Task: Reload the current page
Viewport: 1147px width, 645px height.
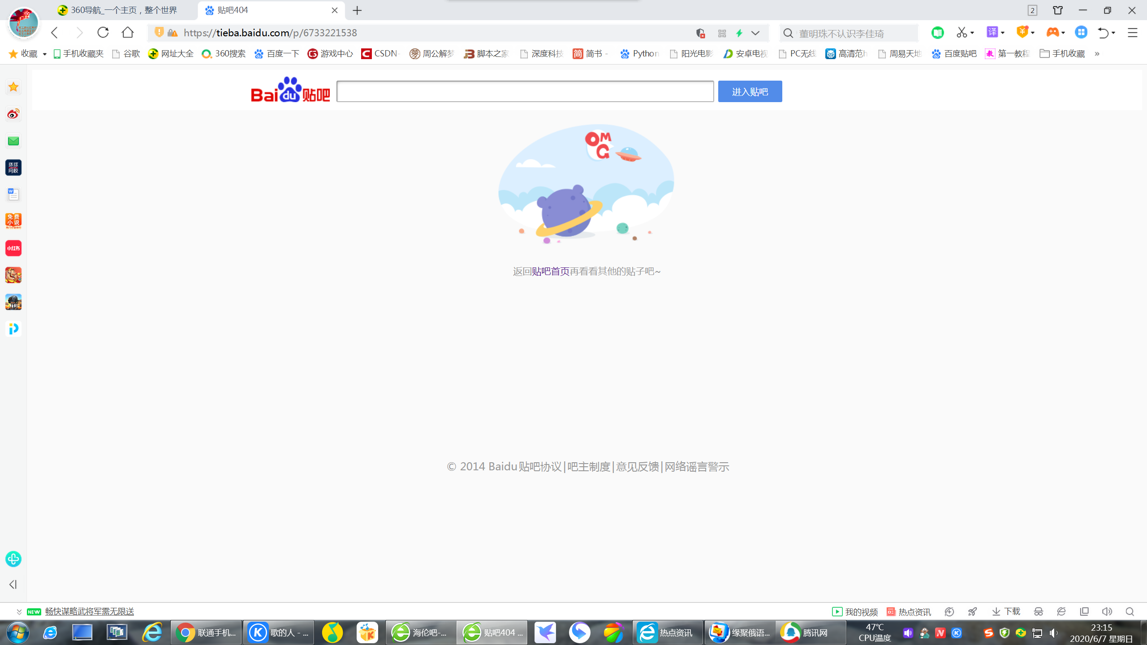Action: (103, 33)
